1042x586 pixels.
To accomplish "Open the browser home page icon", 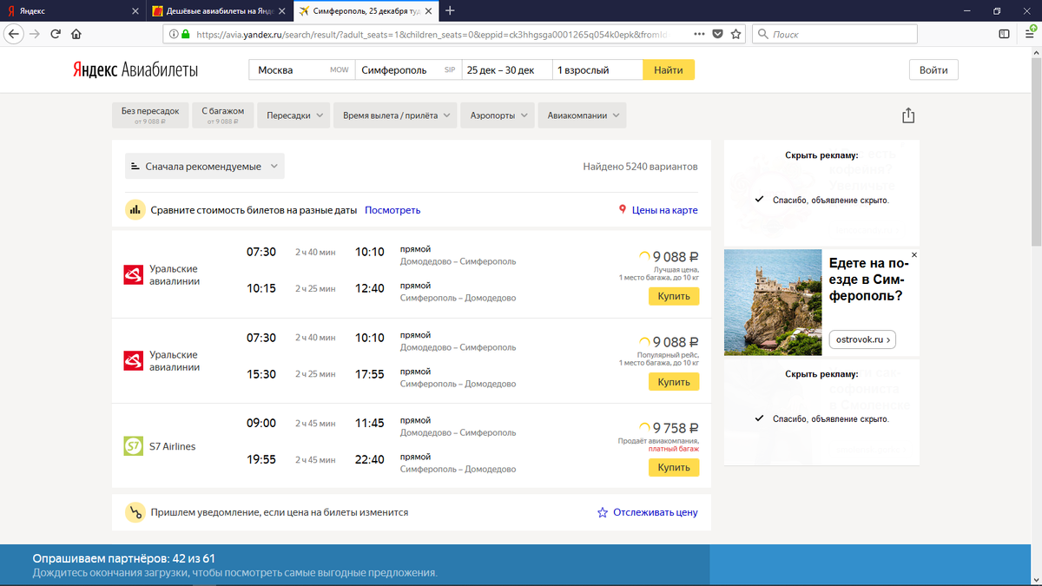I will (76, 34).
